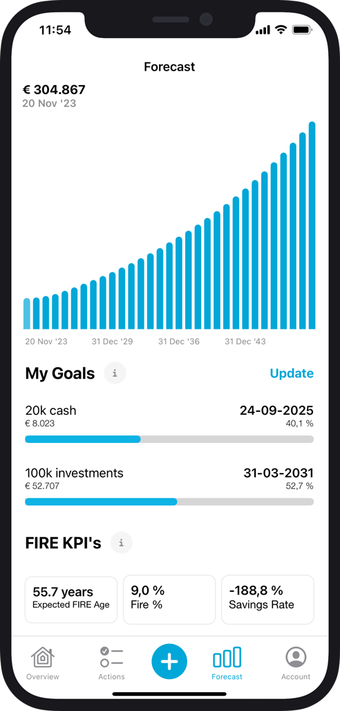Click the Update link for goals
The image size is (340, 711).
(x=292, y=373)
